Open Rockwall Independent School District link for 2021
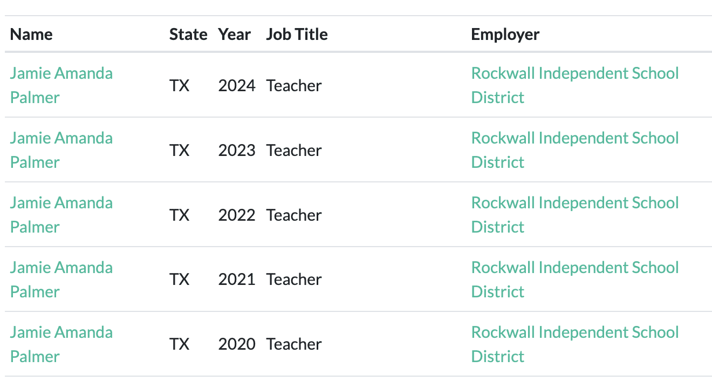This screenshot has width=712, height=381. tap(575, 280)
